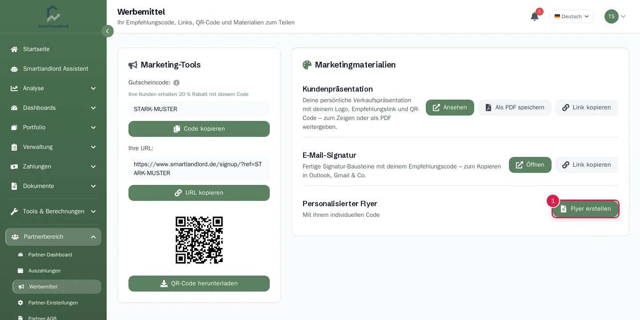This screenshot has height=320, width=640.
Task: Open the Auszahlungen page
Action: pos(57,271)
